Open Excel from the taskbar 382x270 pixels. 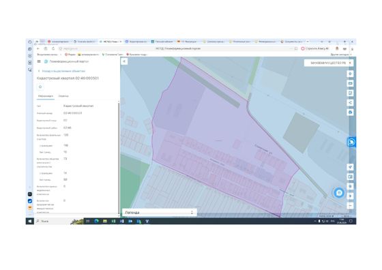pos(113,221)
